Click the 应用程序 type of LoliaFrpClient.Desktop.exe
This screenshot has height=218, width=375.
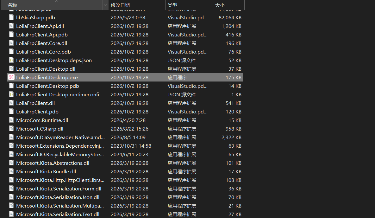pyautogui.click(x=177, y=77)
